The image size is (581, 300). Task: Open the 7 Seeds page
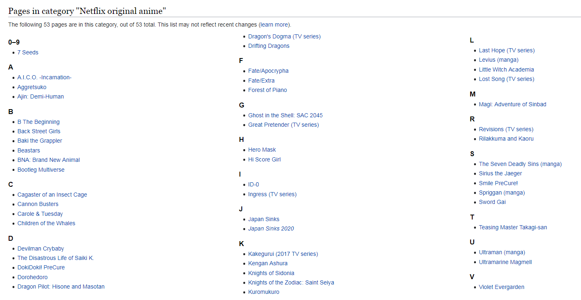28,52
